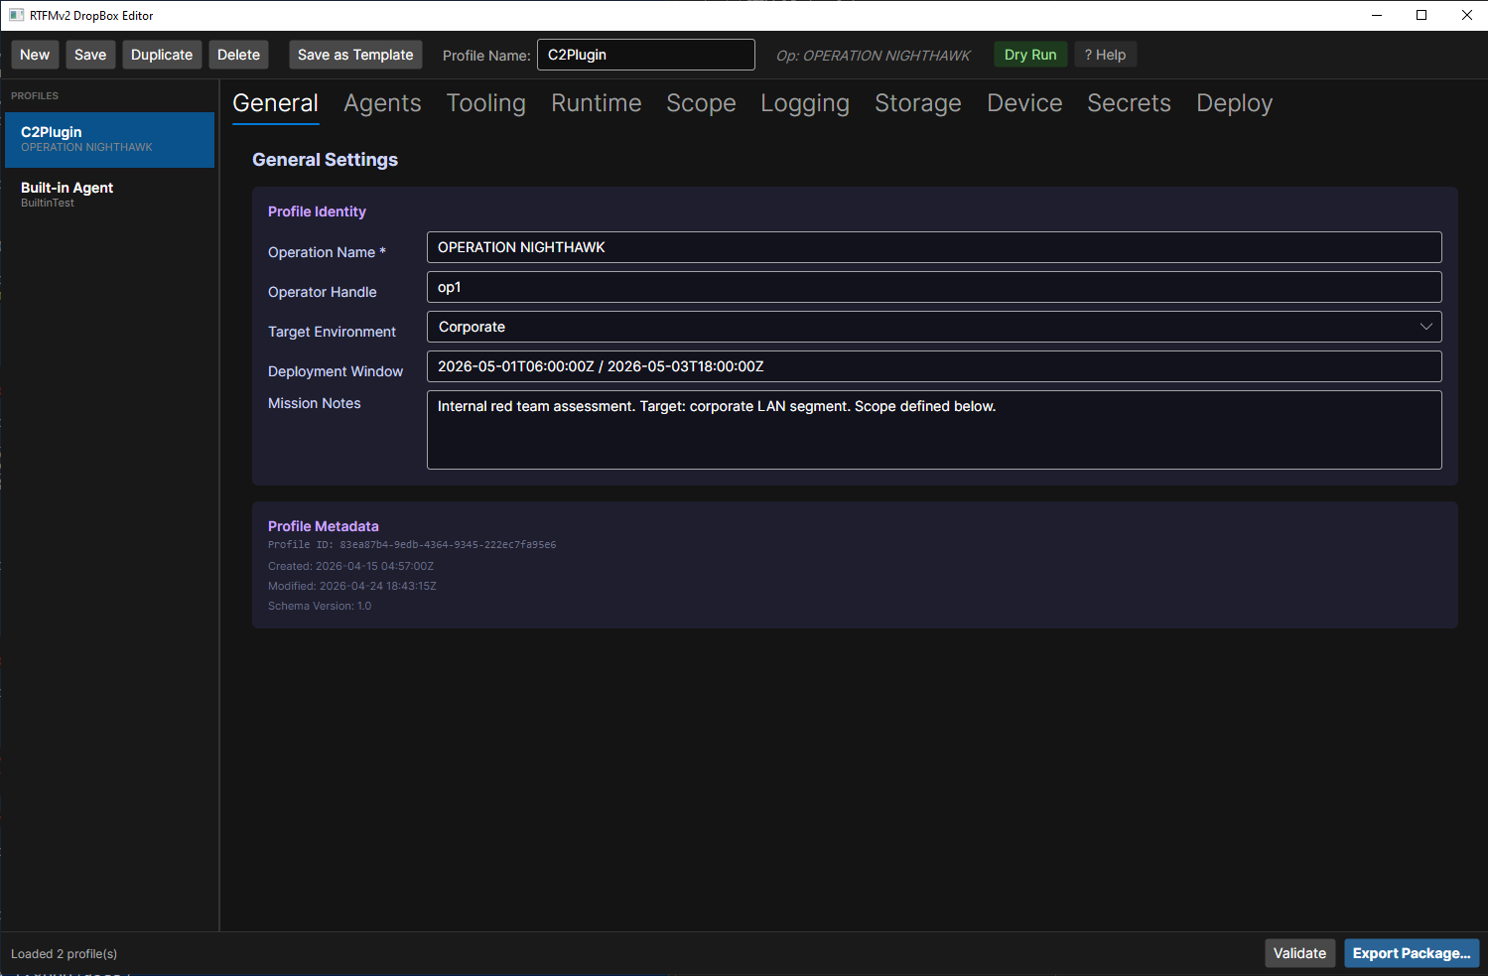Click the Created 2026-04-15 timestamp

(350, 566)
